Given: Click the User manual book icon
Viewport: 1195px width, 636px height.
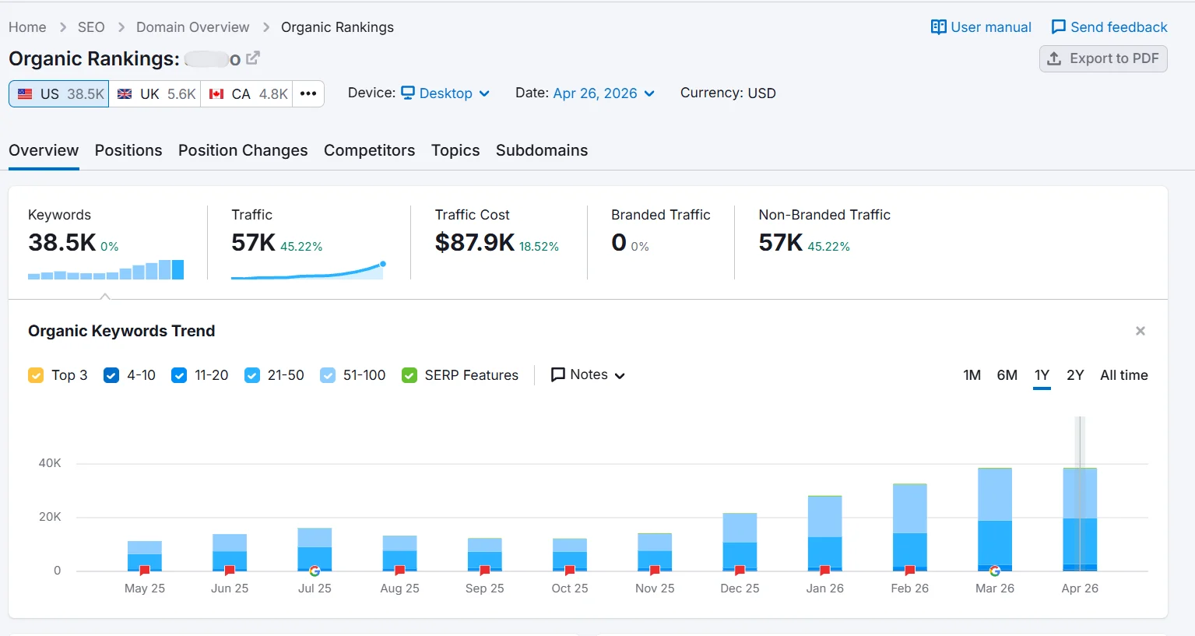Looking at the screenshot, I should pos(939,27).
